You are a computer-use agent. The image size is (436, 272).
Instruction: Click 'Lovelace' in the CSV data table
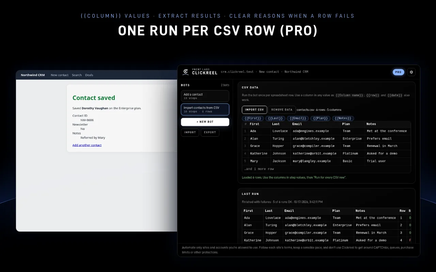pyautogui.click(x=280, y=131)
